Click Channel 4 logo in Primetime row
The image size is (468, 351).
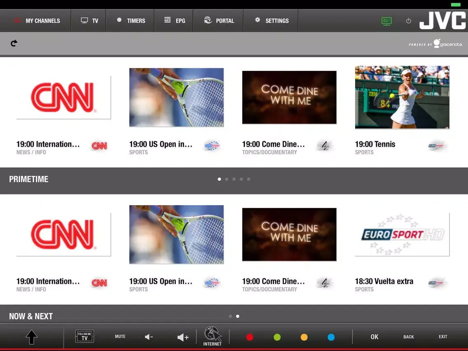[x=325, y=146]
